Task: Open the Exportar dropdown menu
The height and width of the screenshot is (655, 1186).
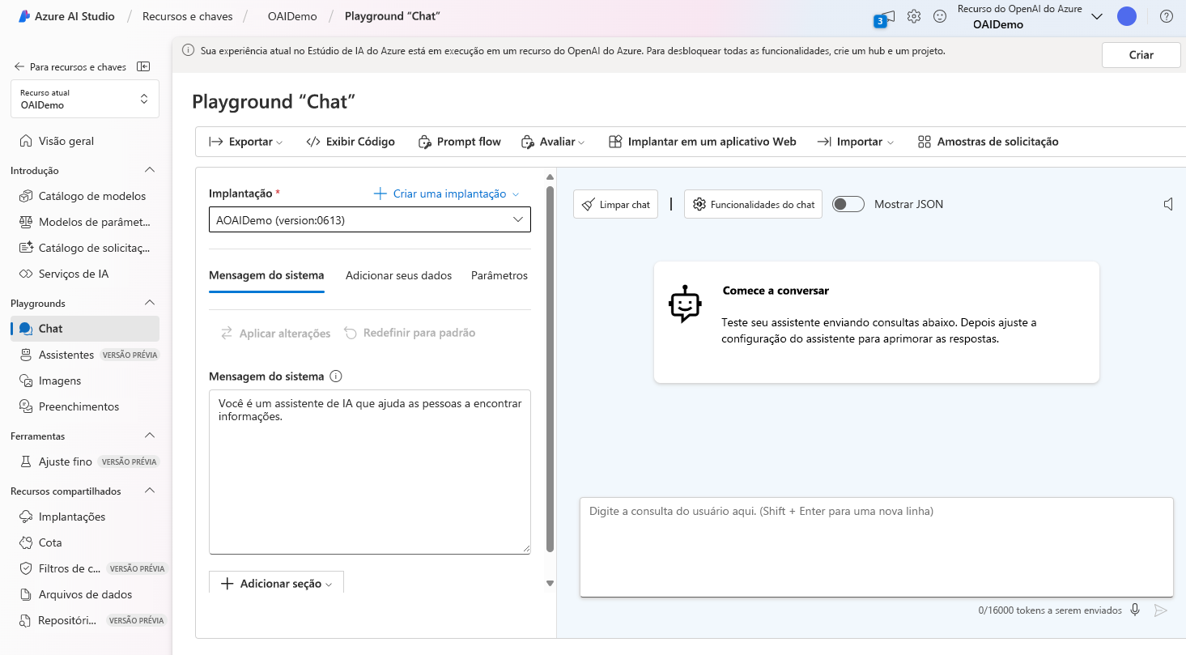Action: 245,142
